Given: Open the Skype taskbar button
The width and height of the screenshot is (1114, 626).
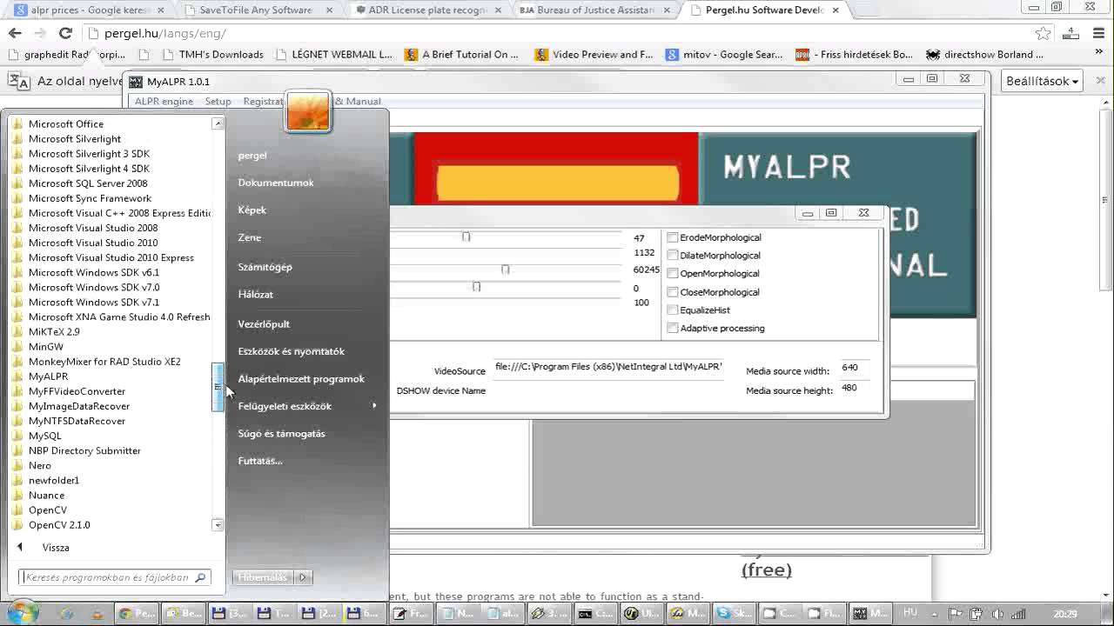Looking at the screenshot, I should point(735,613).
